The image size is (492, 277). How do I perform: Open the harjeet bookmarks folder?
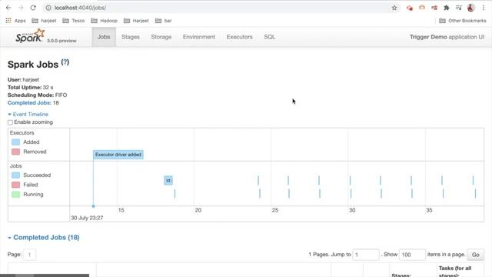coord(45,21)
